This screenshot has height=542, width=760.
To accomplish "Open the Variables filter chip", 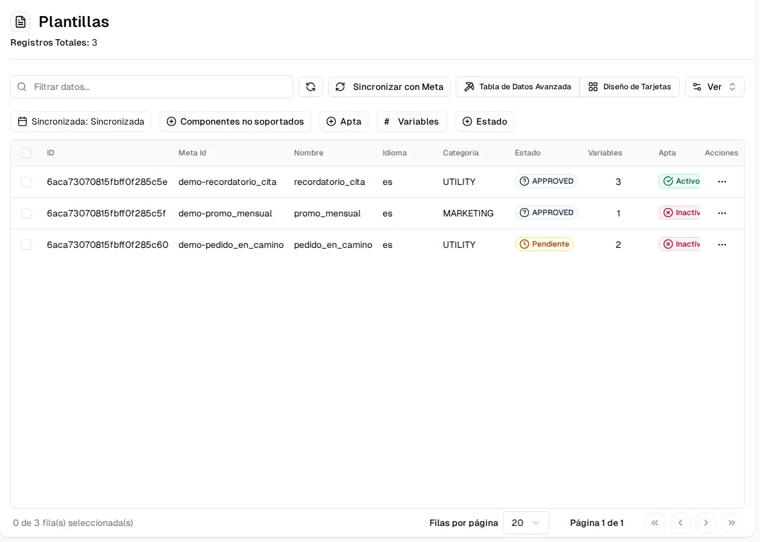I will click(411, 121).
